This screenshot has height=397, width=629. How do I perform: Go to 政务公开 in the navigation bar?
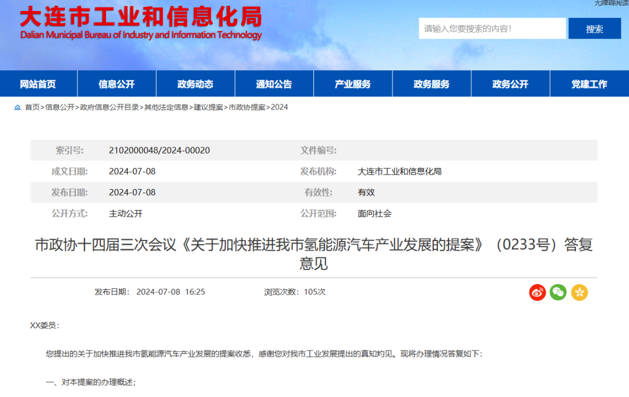coord(510,84)
